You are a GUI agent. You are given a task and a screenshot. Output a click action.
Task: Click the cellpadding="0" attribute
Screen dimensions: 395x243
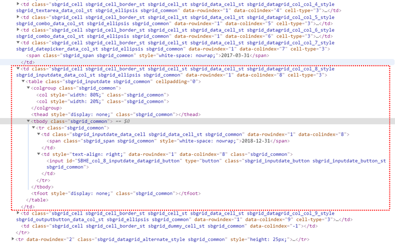click(x=177, y=82)
